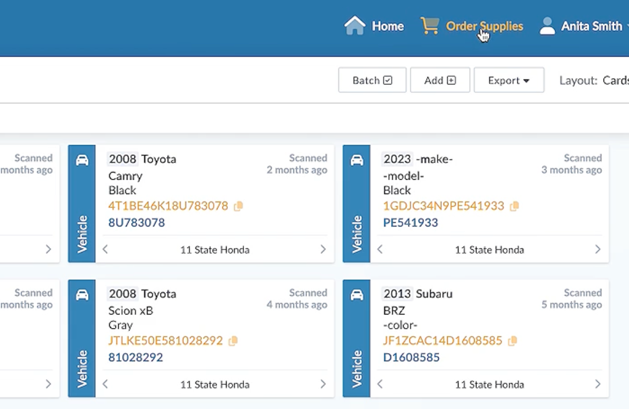Click the vertical Vehicle label on the Subaru card
The height and width of the screenshot is (409, 629).
pos(357,369)
